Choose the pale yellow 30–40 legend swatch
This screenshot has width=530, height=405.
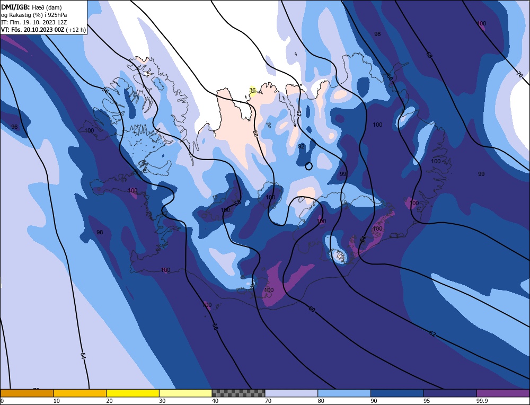coord(185,393)
